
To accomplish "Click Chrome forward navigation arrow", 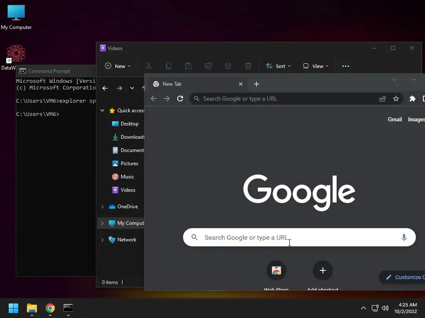I will coord(167,99).
